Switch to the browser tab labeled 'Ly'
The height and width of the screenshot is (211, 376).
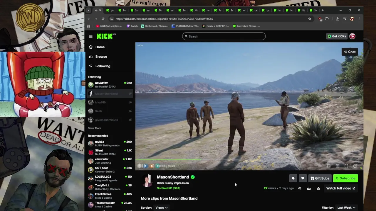(x=266, y=10)
